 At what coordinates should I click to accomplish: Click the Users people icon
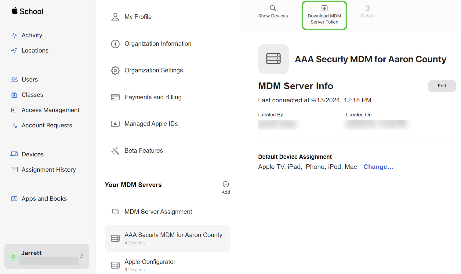tap(14, 79)
